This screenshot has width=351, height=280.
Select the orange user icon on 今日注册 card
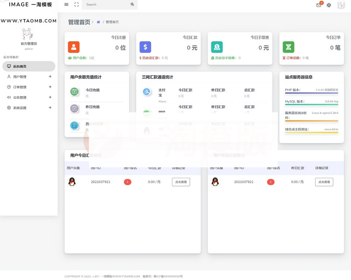coord(74,47)
